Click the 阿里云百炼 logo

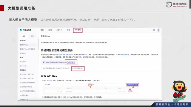click(26, 30)
